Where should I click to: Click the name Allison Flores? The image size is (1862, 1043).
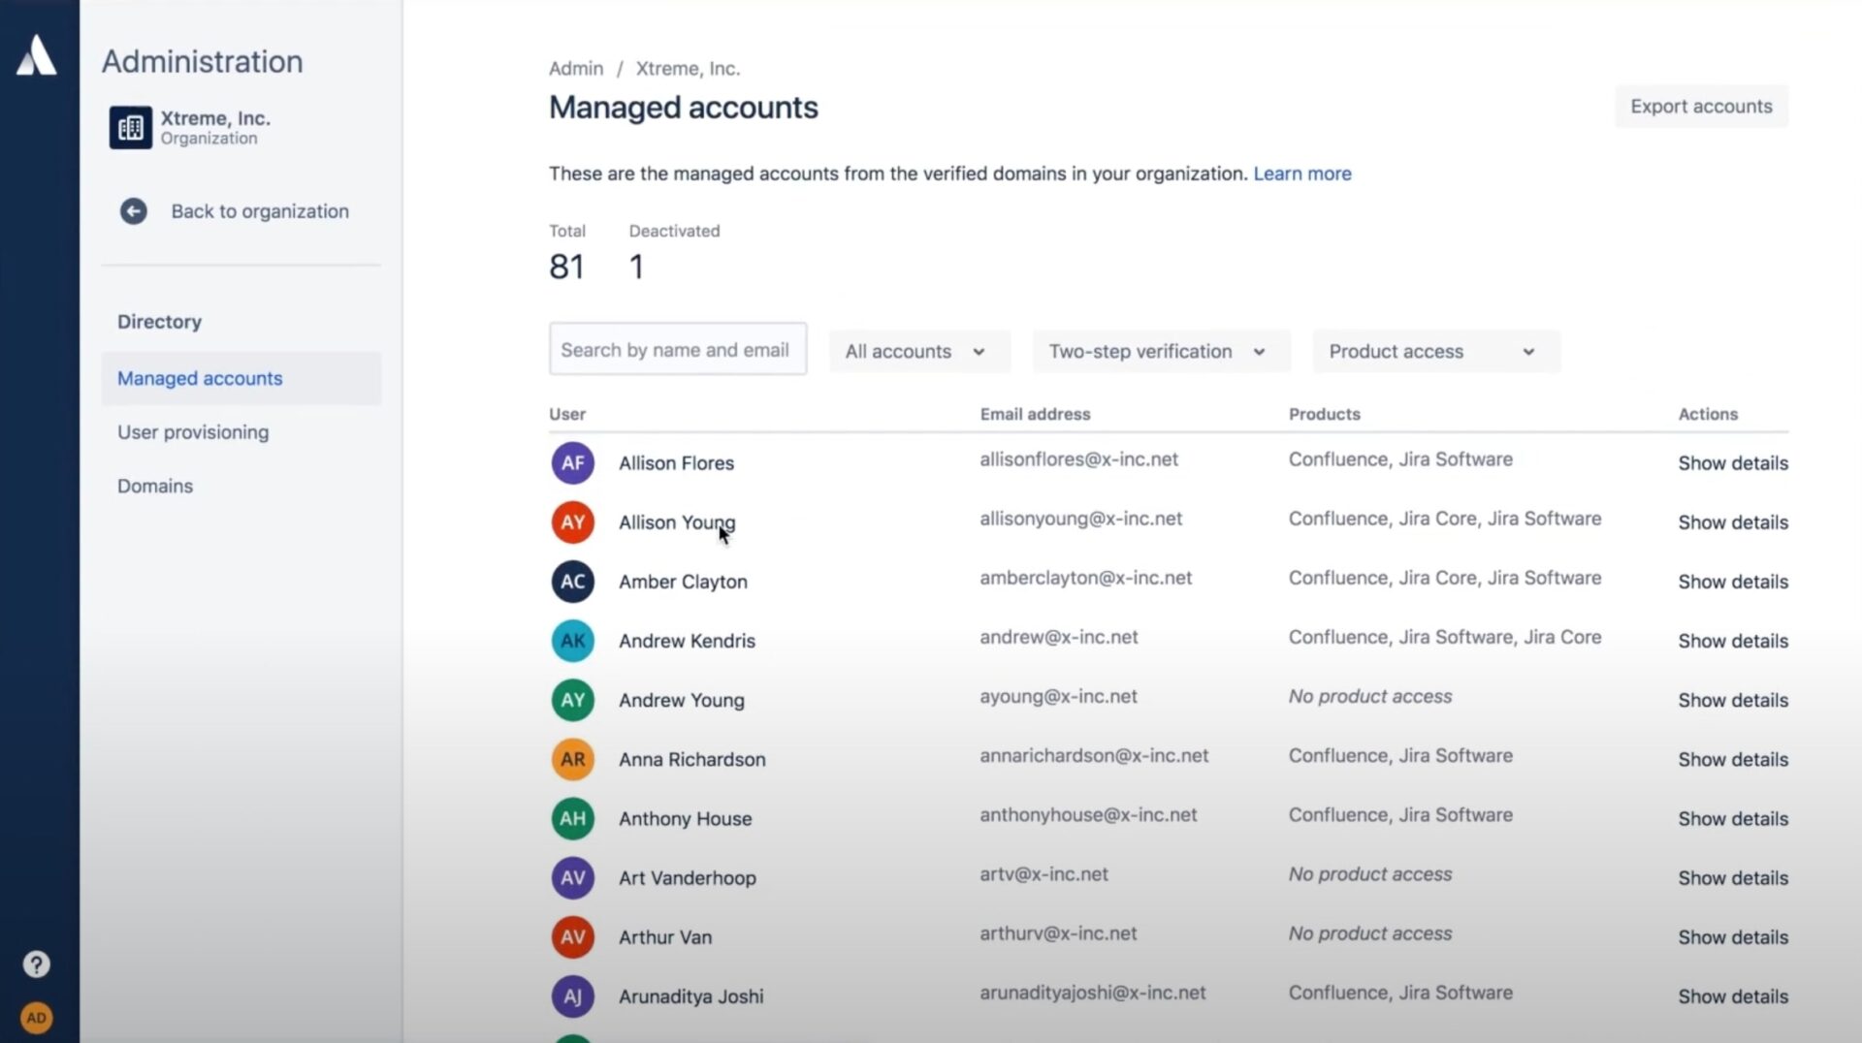pos(676,463)
